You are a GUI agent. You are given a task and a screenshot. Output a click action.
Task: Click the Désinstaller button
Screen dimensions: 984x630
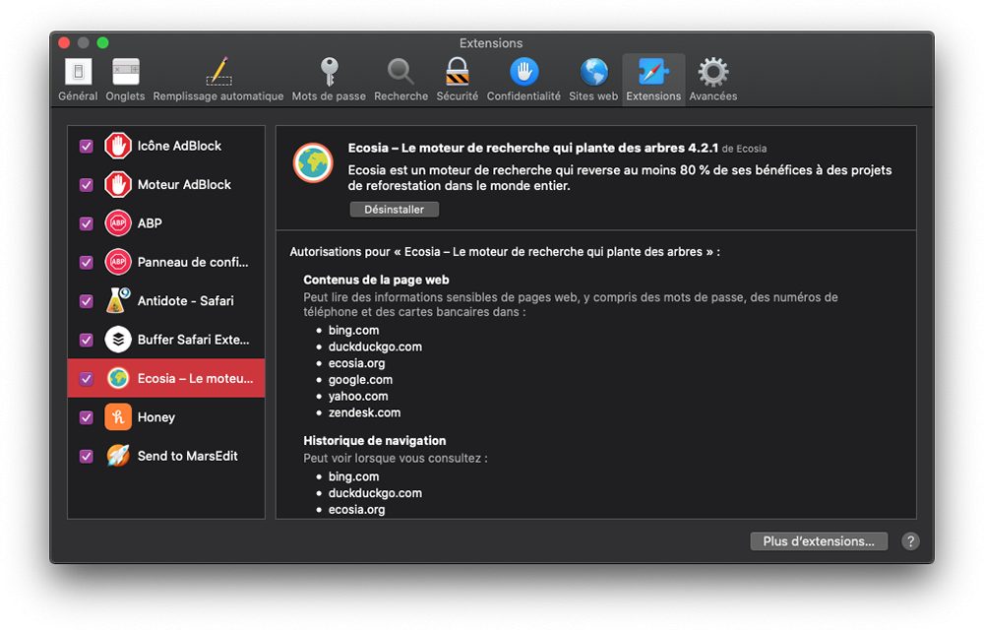point(395,210)
